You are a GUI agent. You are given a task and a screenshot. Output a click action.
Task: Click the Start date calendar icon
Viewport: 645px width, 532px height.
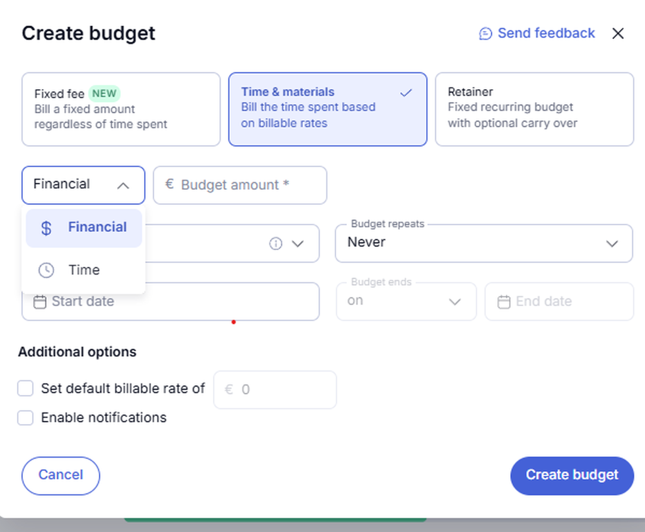click(x=40, y=301)
